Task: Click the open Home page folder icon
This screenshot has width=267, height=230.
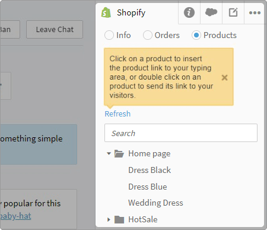Action: [119, 154]
